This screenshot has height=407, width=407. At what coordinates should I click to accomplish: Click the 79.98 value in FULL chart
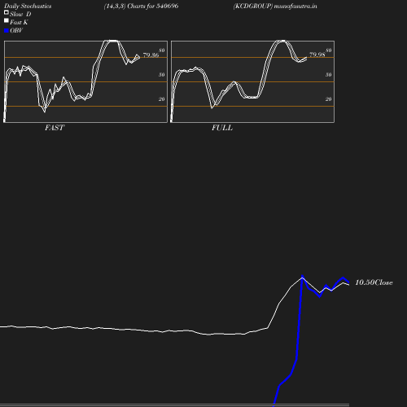(317, 55)
